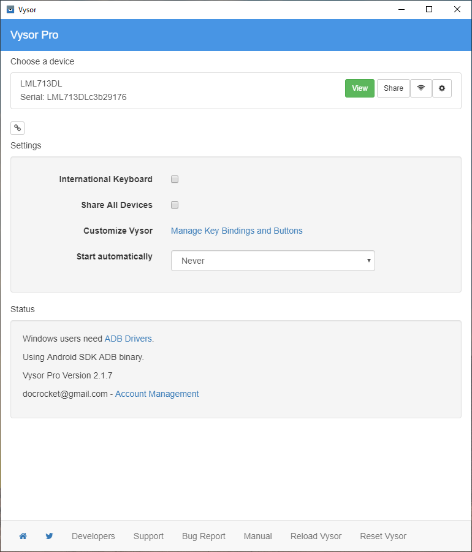Image resolution: width=472 pixels, height=552 pixels.
Task: Open Manage Key Bindings and Buttons link
Action: coord(237,231)
